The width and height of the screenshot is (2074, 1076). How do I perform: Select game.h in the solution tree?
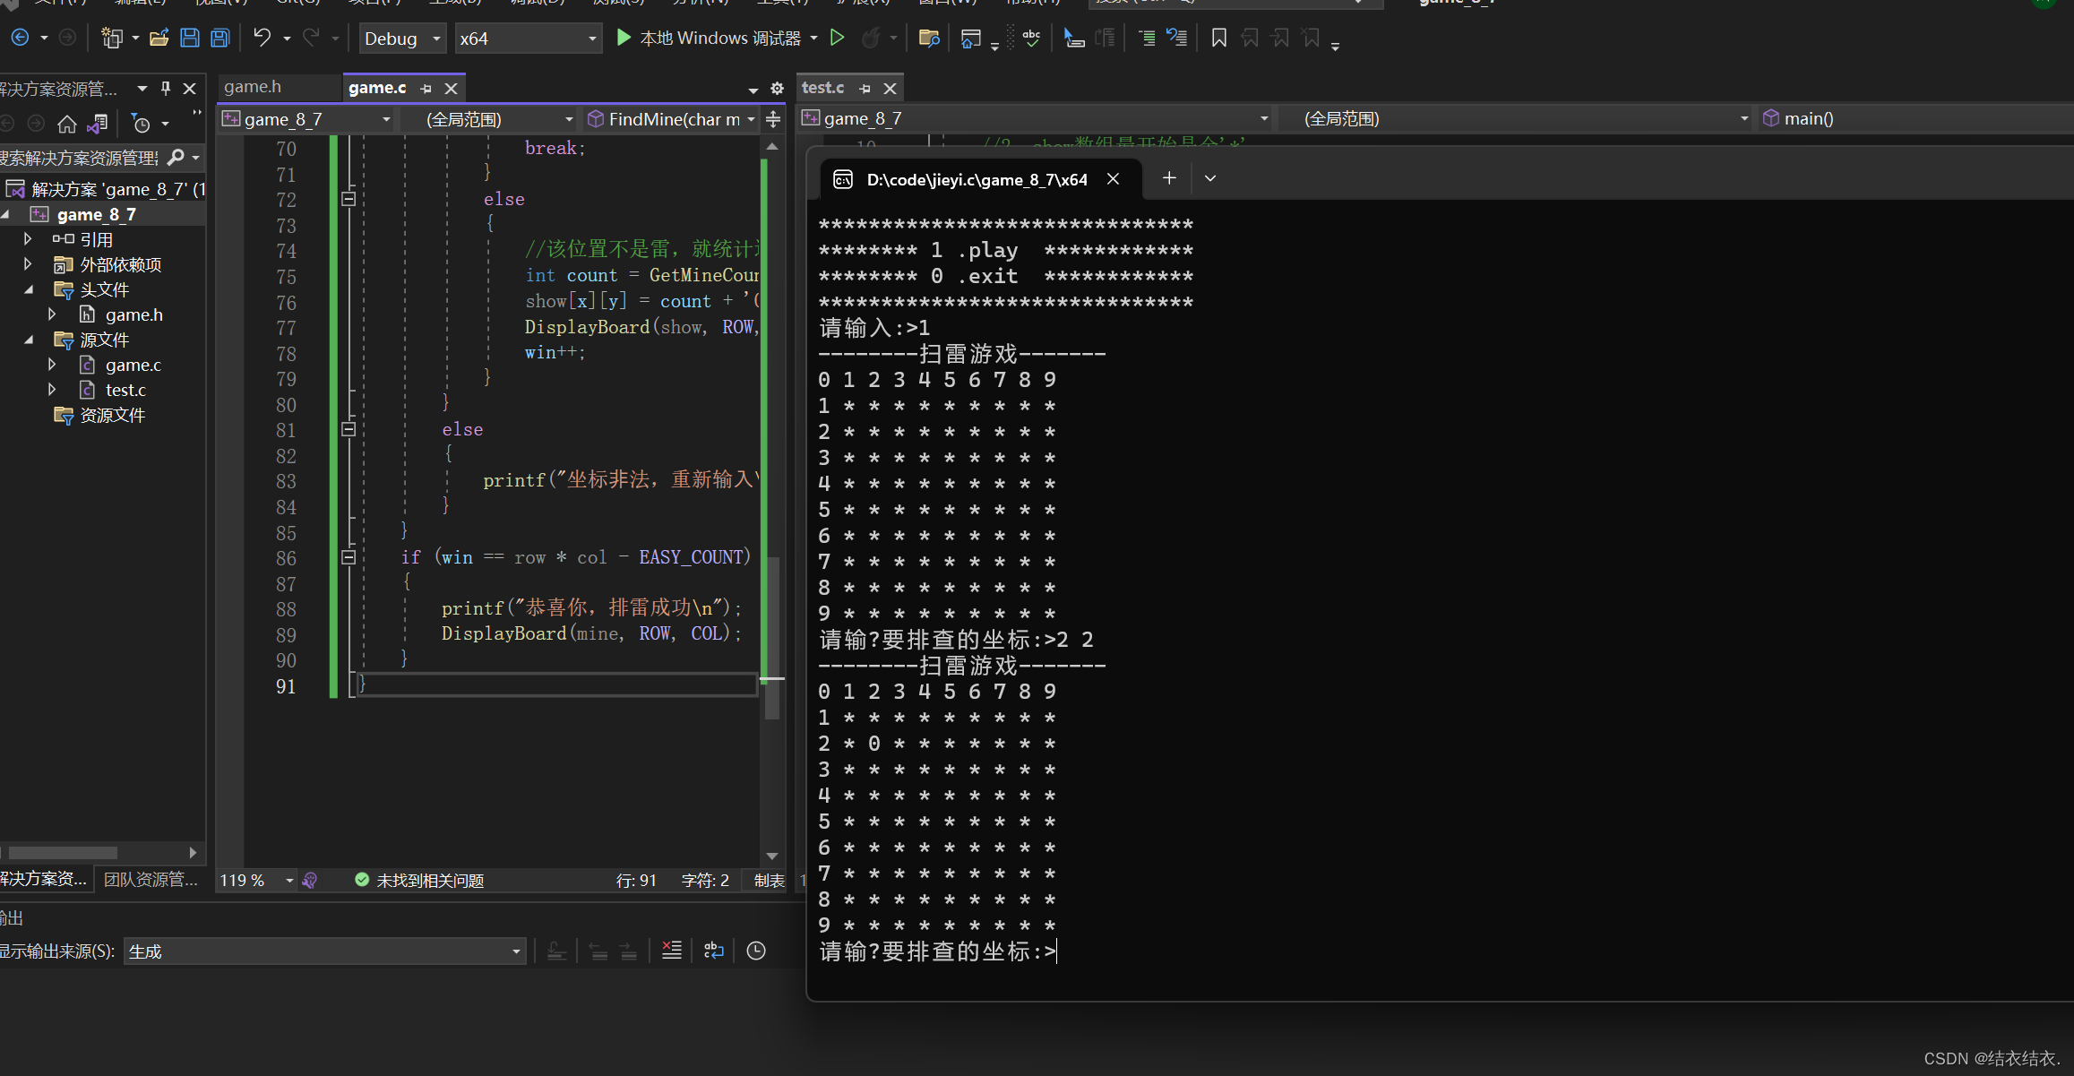pos(133,314)
